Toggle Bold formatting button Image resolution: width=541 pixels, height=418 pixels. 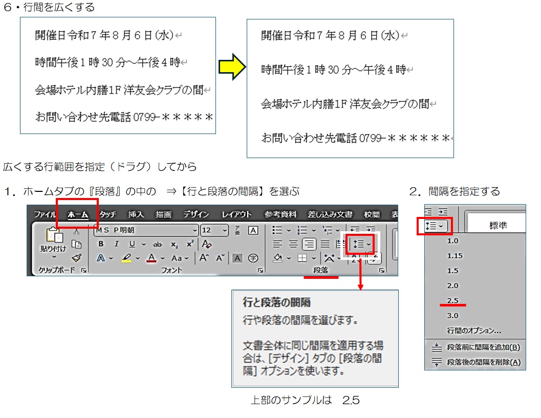point(101,245)
